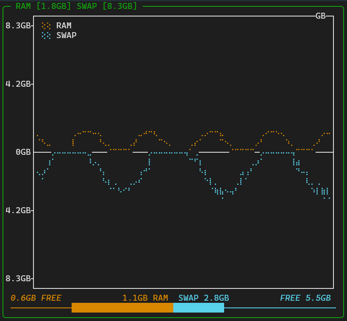
Task: Click the FREE 5.5GB text
Action: click(x=305, y=298)
